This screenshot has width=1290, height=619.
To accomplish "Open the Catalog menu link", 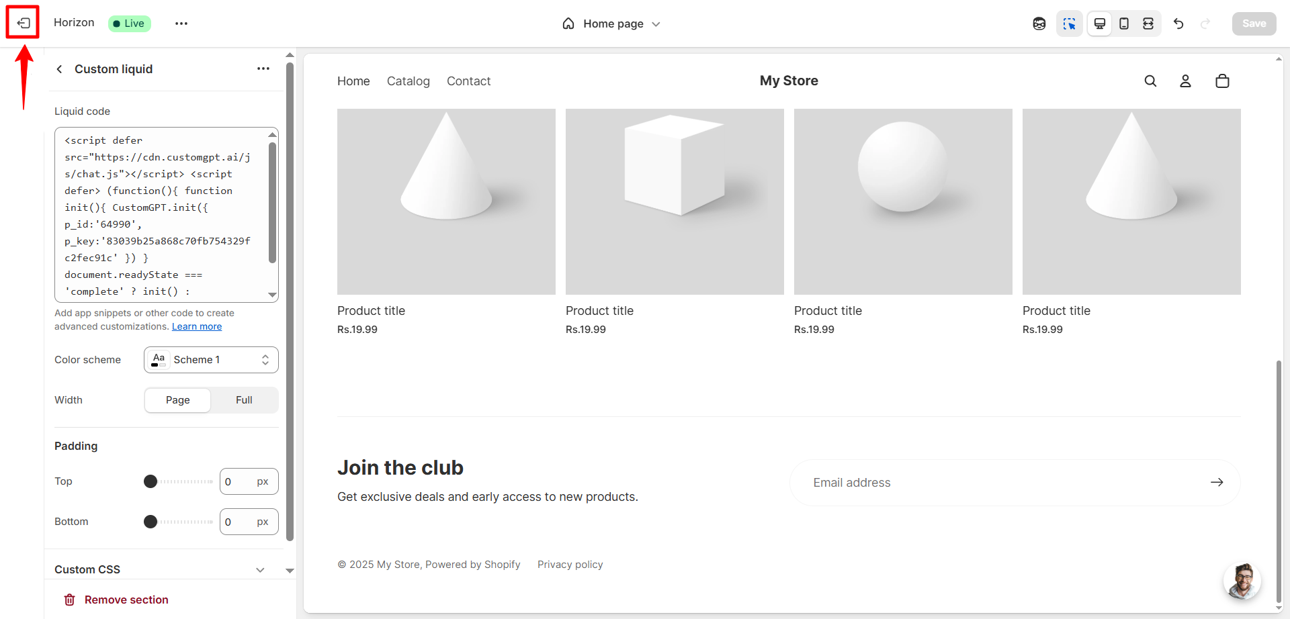I will coord(408,81).
